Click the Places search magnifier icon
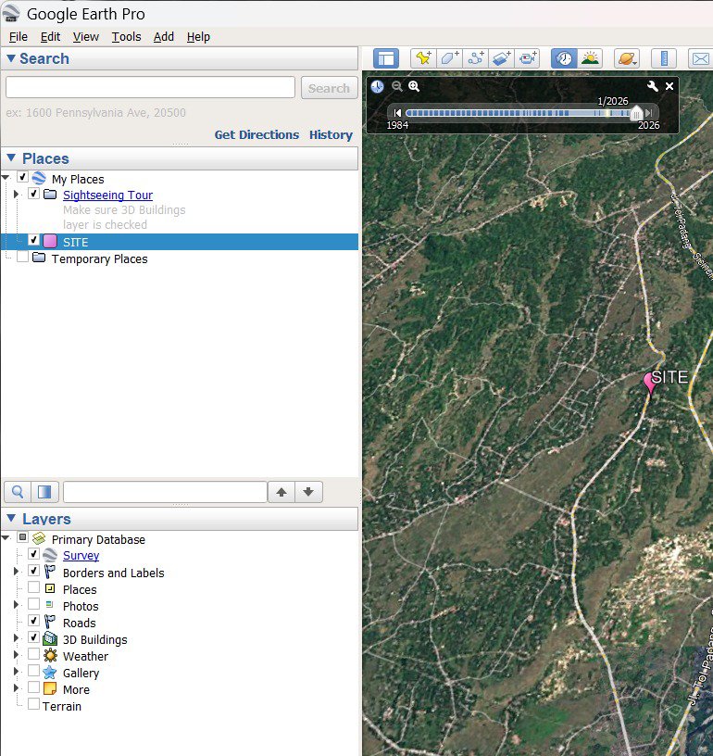Image resolution: width=713 pixels, height=756 pixels. (18, 492)
